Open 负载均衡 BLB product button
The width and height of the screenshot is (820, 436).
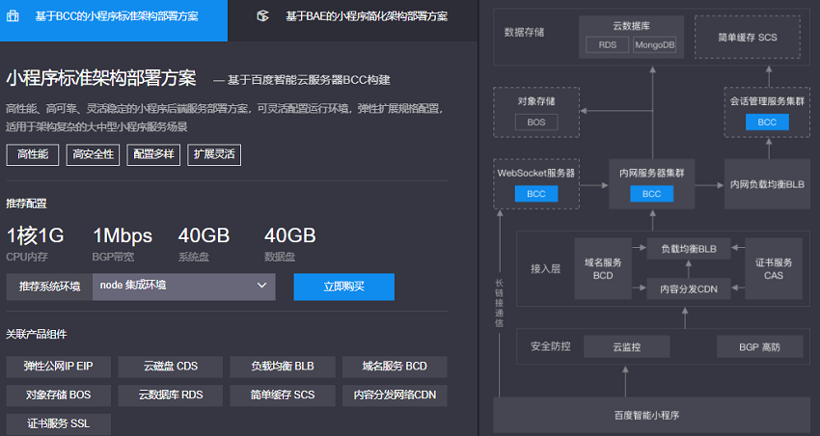[x=283, y=367]
